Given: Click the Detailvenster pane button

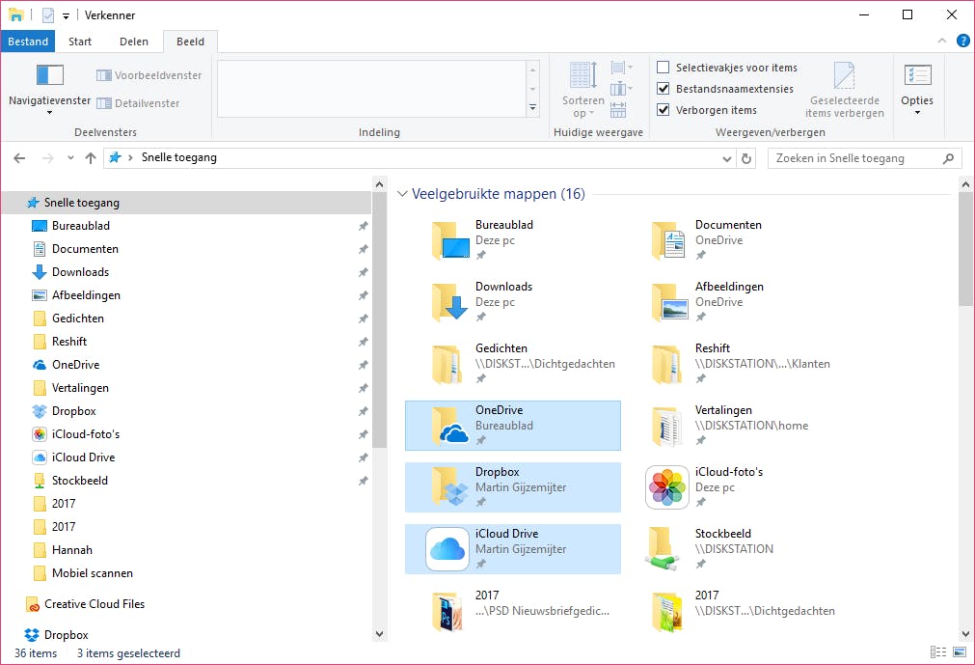Looking at the screenshot, I should [138, 103].
